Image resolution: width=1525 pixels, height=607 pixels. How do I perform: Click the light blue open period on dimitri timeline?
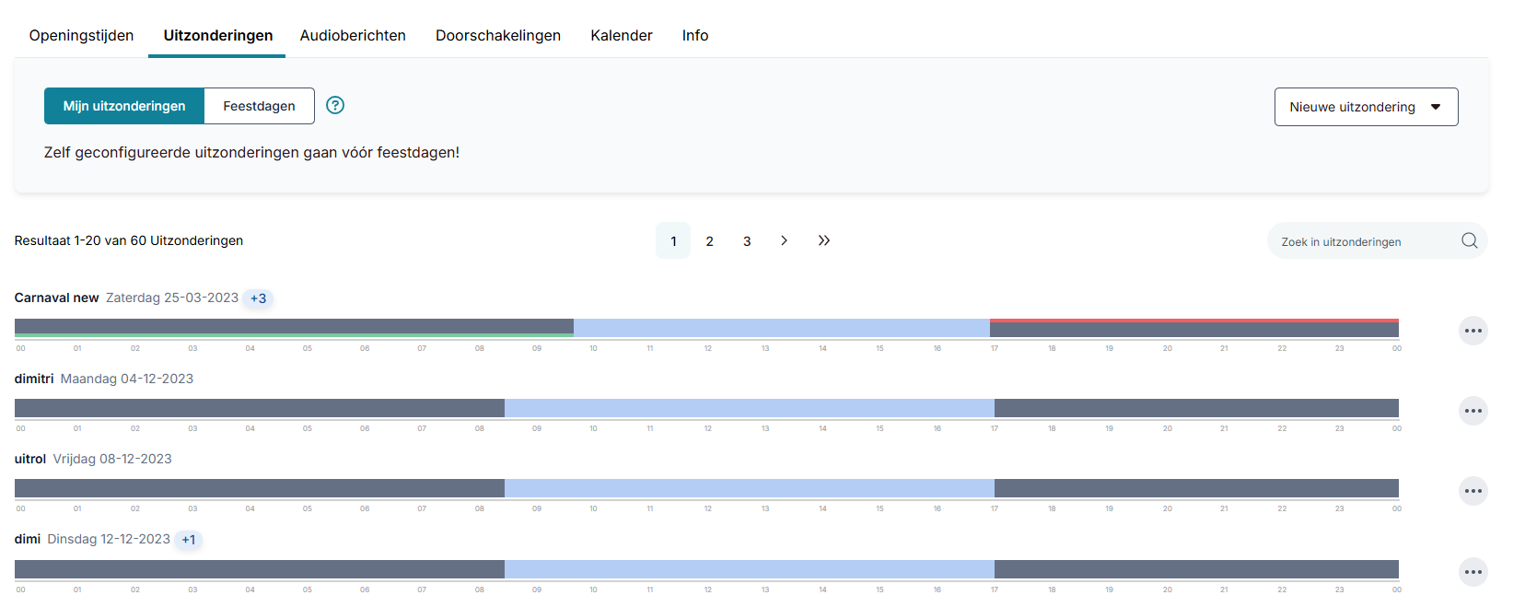pos(750,408)
